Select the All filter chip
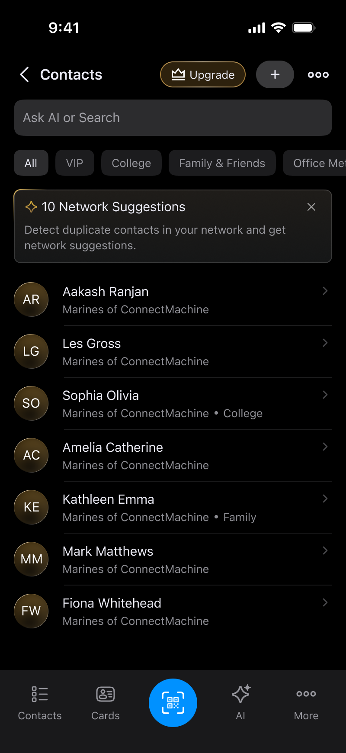Viewport: 346px width, 753px height. (31, 163)
